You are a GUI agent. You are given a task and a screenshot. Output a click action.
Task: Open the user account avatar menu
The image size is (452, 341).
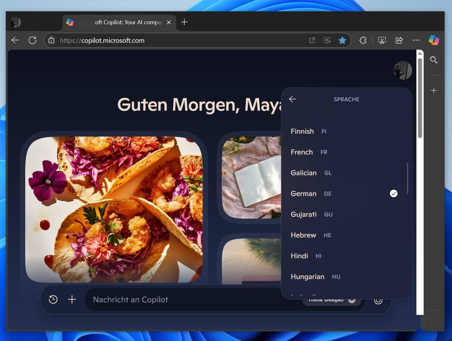click(403, 70)
